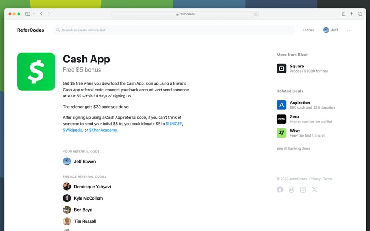Visit the Instagram icon in footer
Viewport: 370px width, 231px height.
point(303,189)
